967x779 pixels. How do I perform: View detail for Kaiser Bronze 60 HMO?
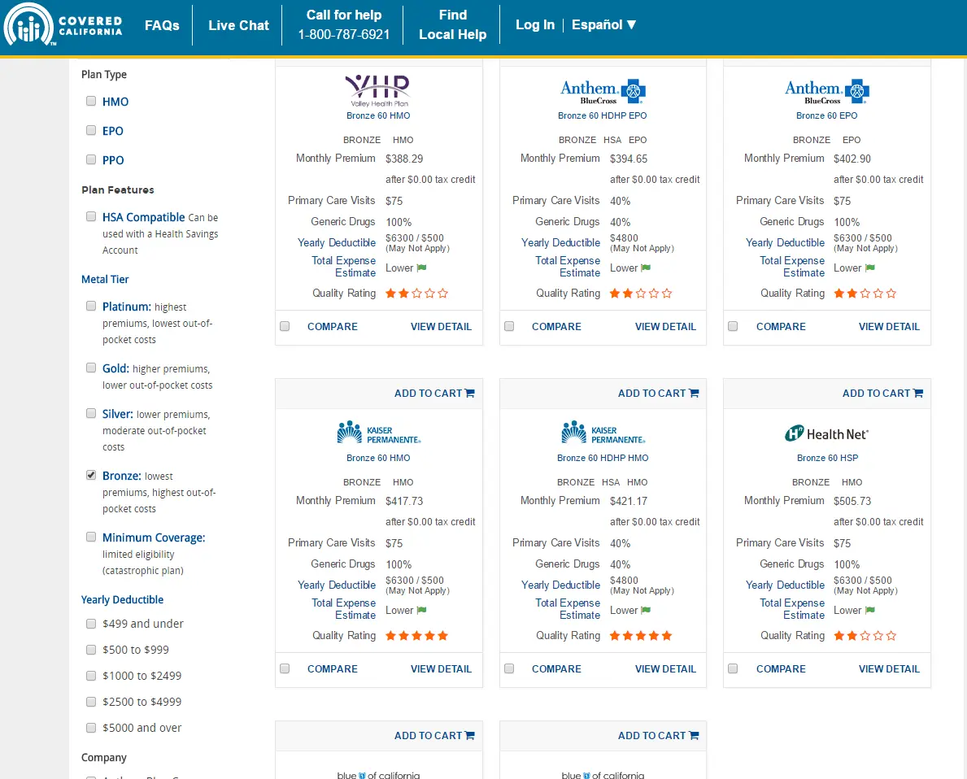click(441, 668)
